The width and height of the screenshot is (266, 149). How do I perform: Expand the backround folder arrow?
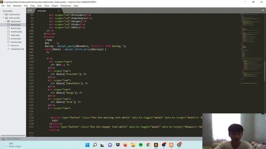coord(5,21)
